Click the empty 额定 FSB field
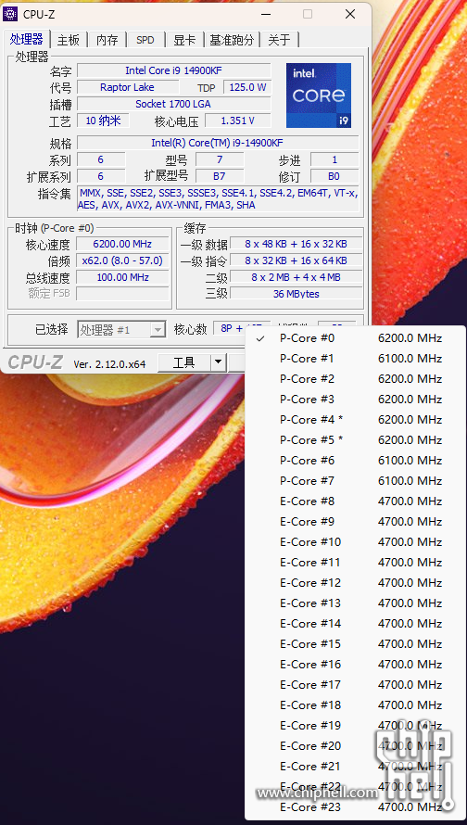Image resolution: width=467 pixels, height=825 pixels. [x=122, y=294]
